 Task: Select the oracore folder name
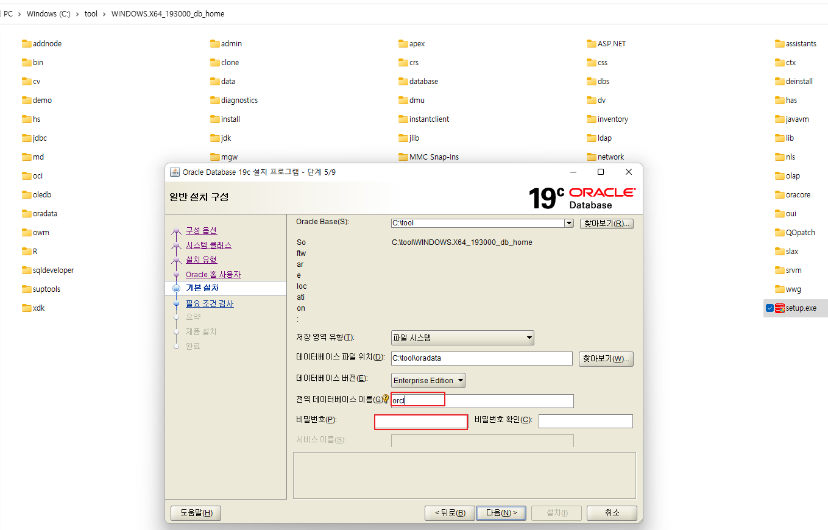pyautogui.click(x=798, y=195)
